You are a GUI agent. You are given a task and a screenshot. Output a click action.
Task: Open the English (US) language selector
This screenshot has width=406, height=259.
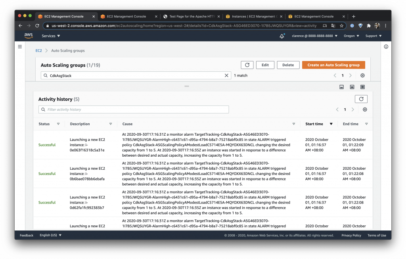coord(50,235)
